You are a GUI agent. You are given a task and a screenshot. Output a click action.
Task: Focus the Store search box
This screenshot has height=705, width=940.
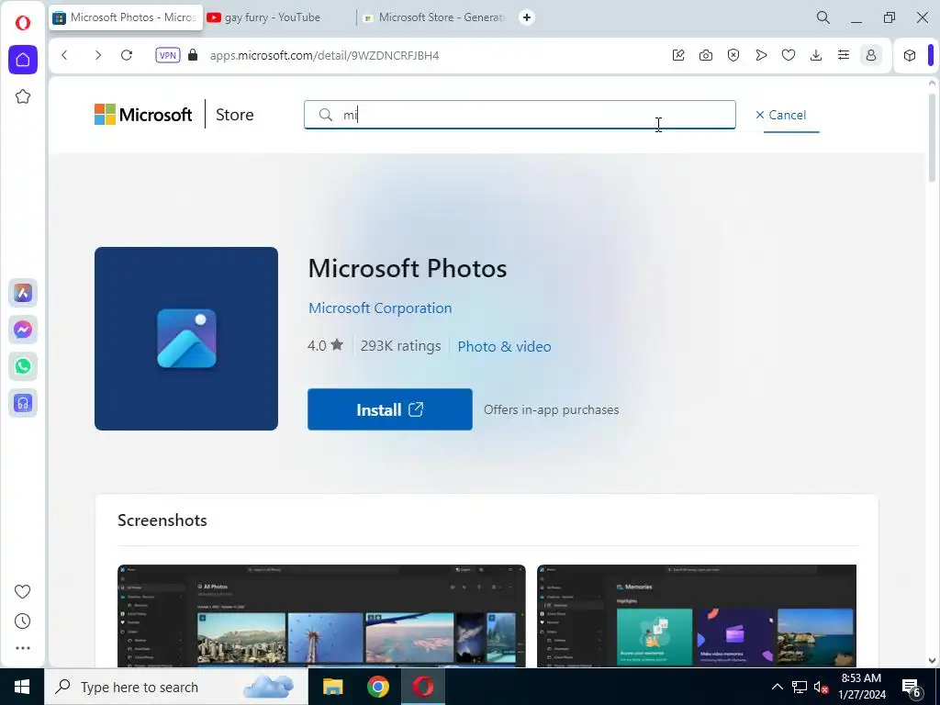pos(520,115)
